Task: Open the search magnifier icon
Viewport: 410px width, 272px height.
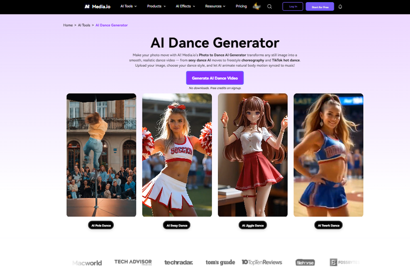Action: [270, 7]
